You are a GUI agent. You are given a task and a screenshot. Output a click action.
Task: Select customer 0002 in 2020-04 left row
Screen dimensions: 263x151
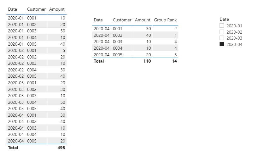click(x=32, y=121)
